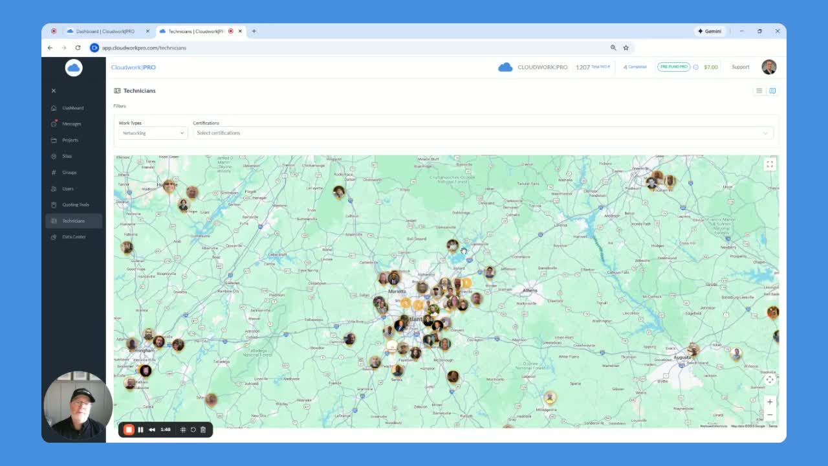Bookmark this page with the star
The width and height of the screenshot is (828, 466).
click(x=626, y=48)
